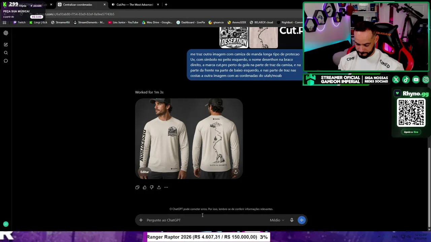Switch to the Cut.Pro tab
Image resolution: width=431 pixels, height=242 pixels.
(135, 5)
